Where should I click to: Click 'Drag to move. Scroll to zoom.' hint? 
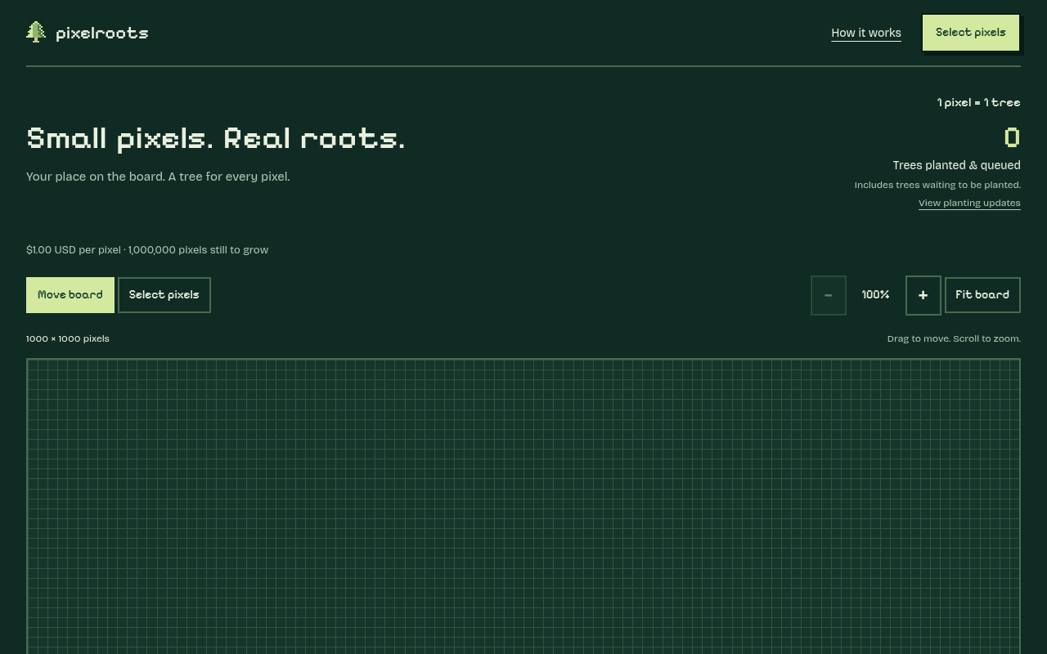(954, 338)
